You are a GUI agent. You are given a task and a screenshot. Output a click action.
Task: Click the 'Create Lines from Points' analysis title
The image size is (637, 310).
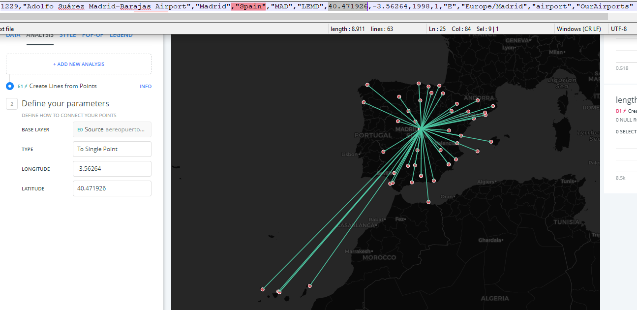click(63, 86)
